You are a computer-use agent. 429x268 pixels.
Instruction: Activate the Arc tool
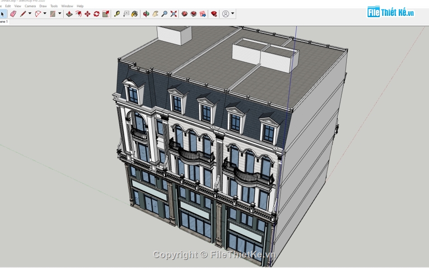[x=38, y=14]
